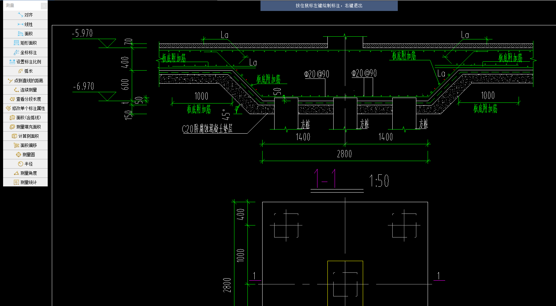
Task: Click the -6.970 elevation label
Action: pyautogui.click(x=83, y=86)
